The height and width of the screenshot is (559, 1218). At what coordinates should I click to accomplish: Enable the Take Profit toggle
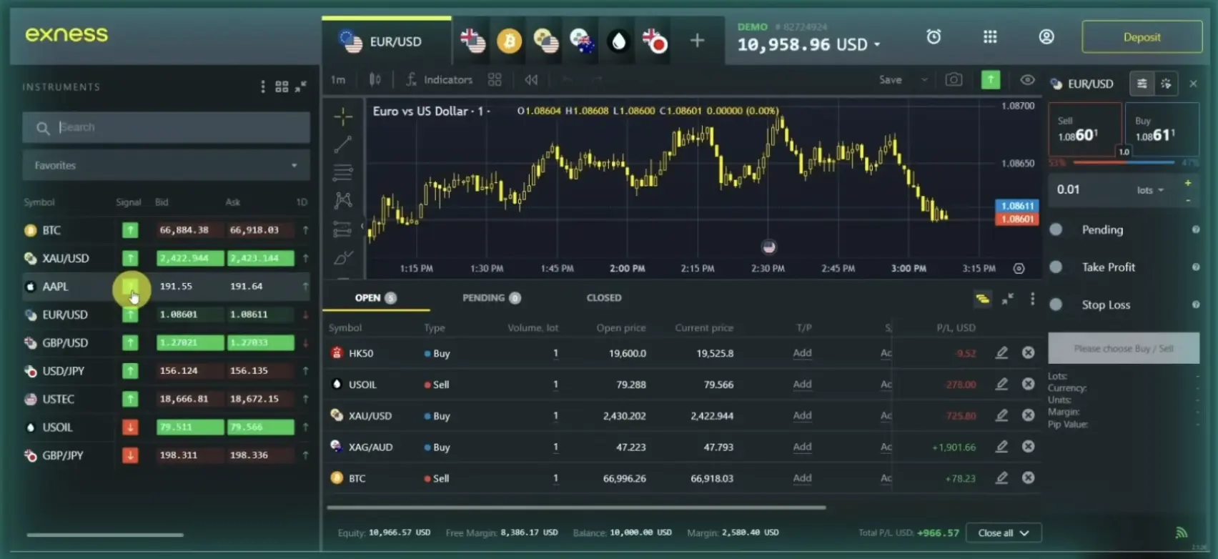click(x=1056, y=267)
